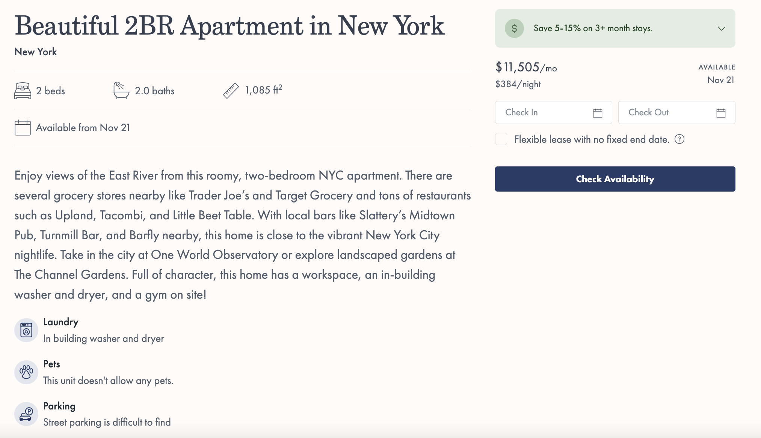
Task: Open the help icon beside flexible lease
Action: (679, 139)
